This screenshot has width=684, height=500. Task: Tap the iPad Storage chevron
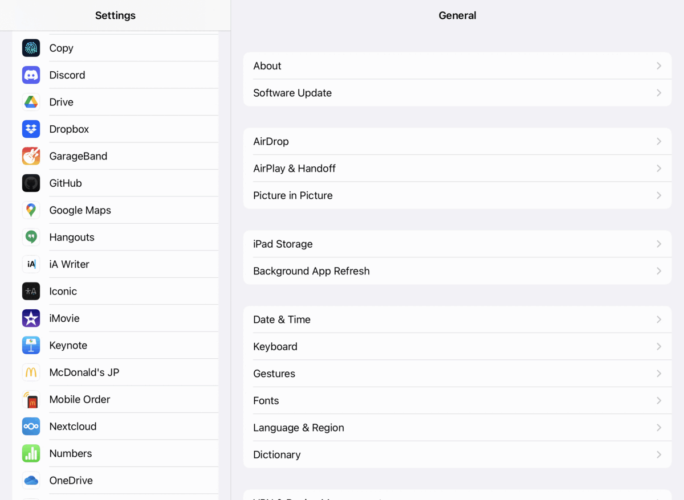tap(659, 244)
